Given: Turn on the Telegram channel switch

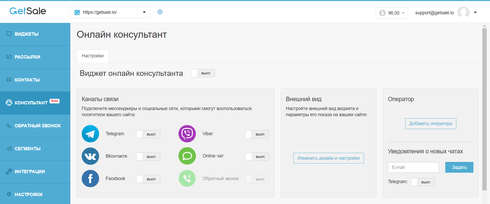Looking at the screenshot, I should point(148,134).
